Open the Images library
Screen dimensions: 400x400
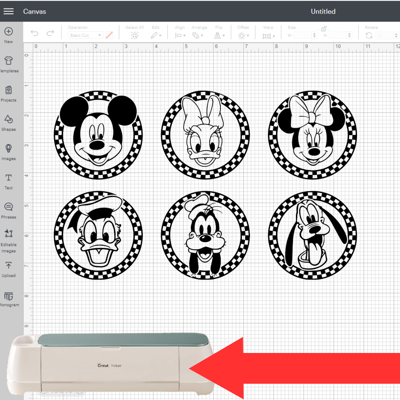9,152
